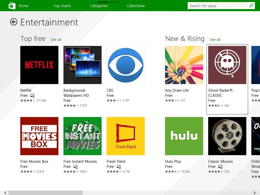Click the Any Draw Lite title

[x=177, y=90]
